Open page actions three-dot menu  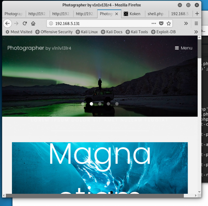click(x=154, y=24)
